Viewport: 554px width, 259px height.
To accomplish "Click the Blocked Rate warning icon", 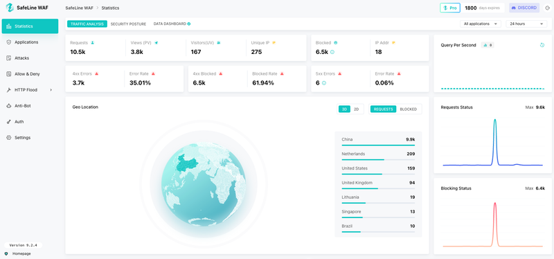I will pos(282,74).
